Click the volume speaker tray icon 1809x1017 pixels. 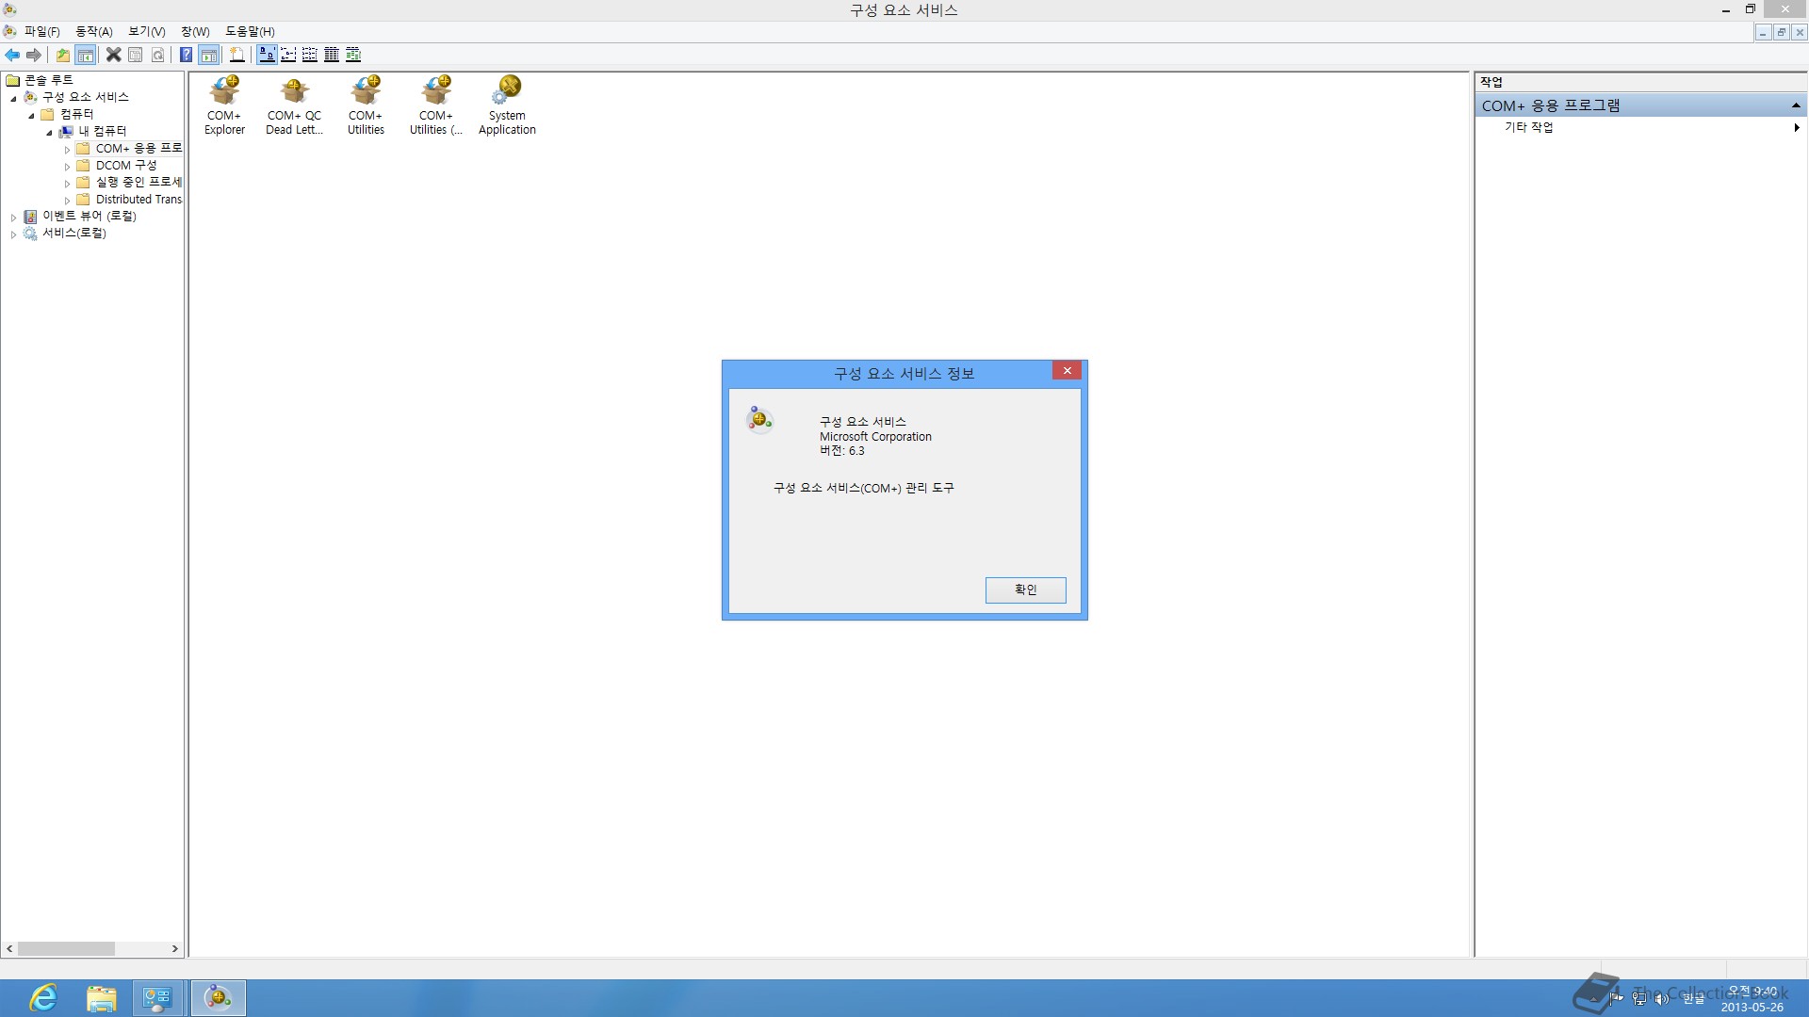click(1662, 998)
